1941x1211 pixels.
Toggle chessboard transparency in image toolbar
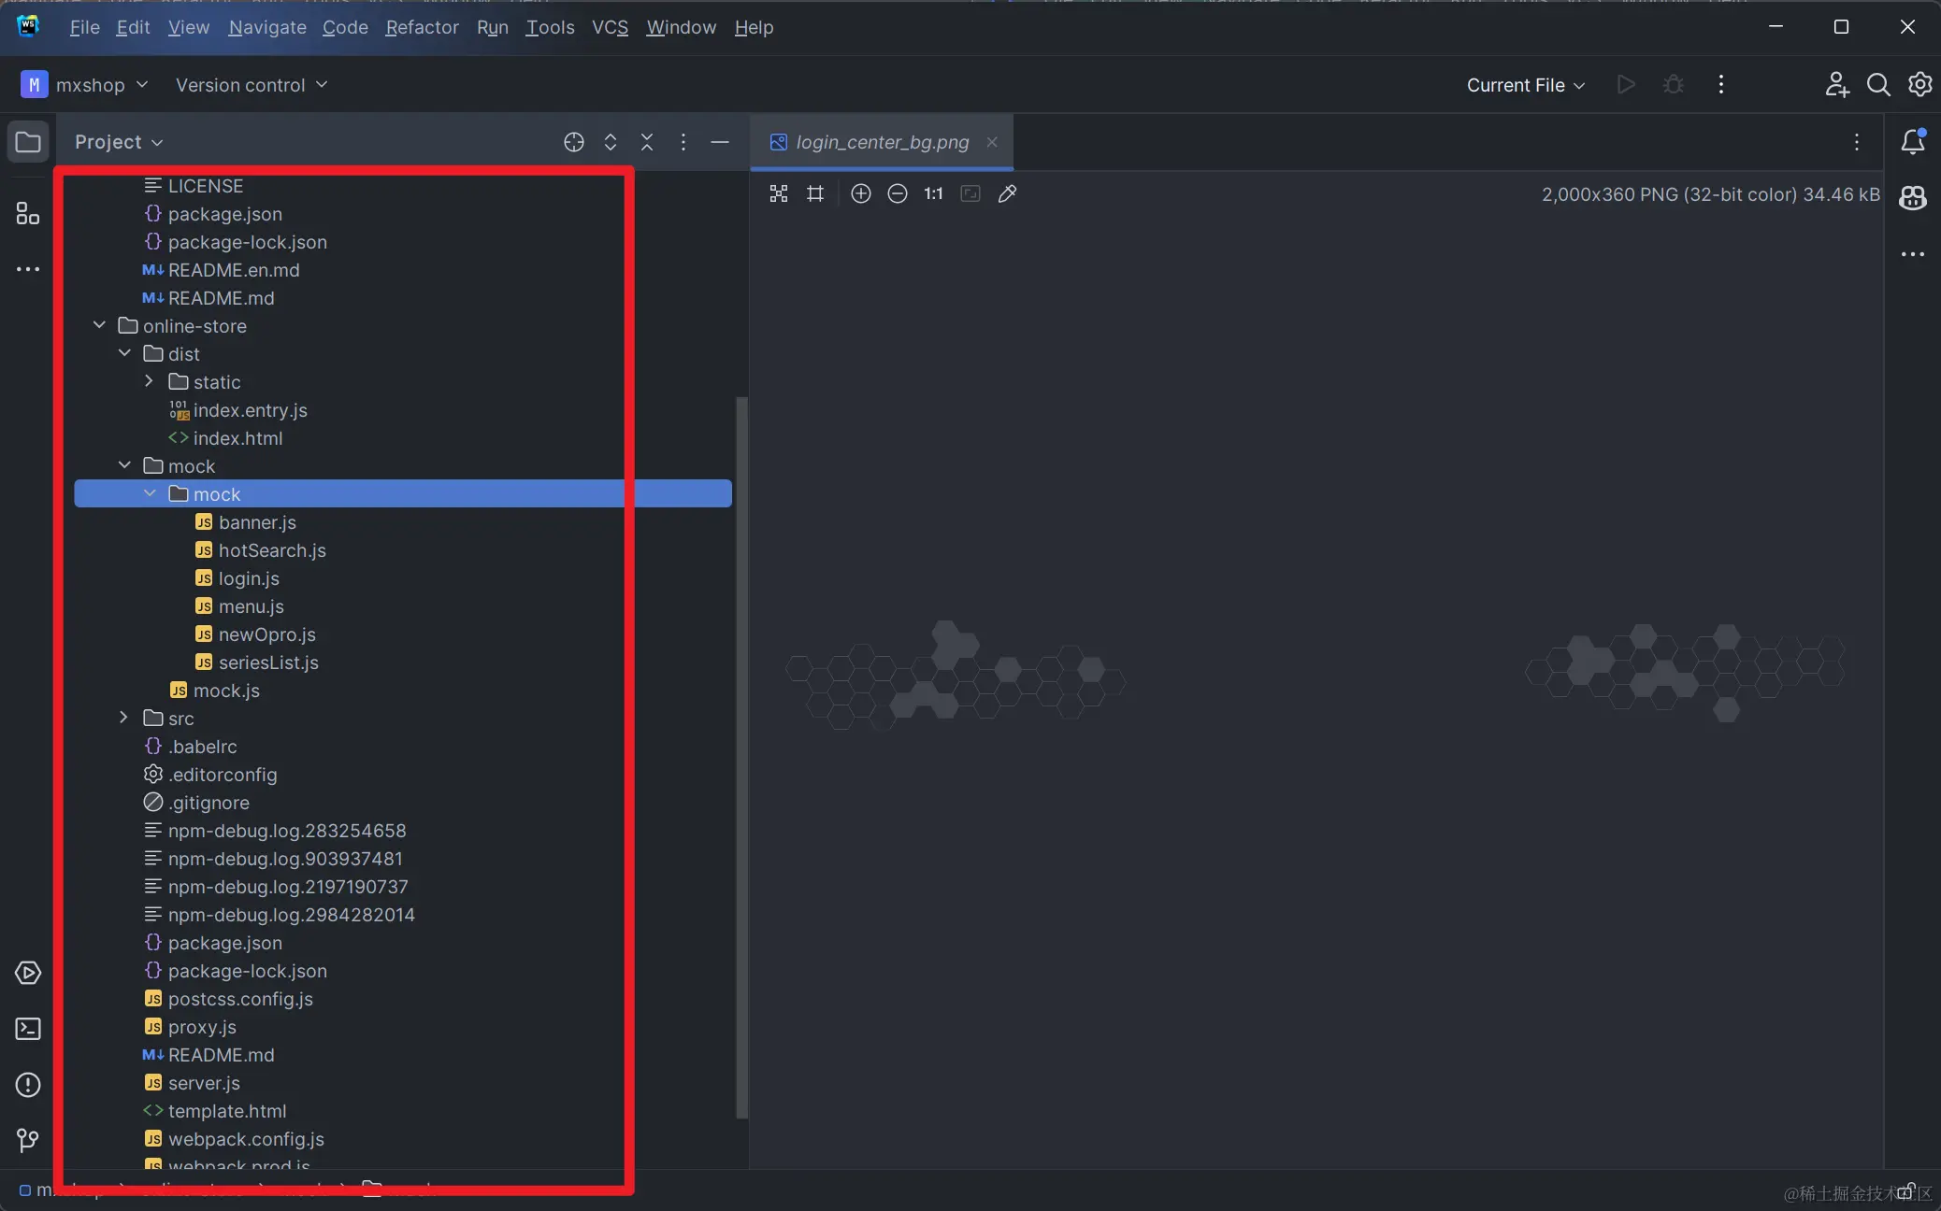(x=778, y=193)
